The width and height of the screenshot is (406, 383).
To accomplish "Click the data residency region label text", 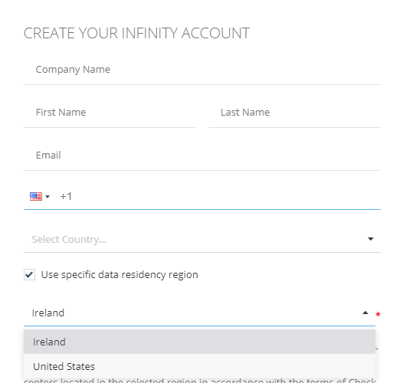I will pos(120,275).
